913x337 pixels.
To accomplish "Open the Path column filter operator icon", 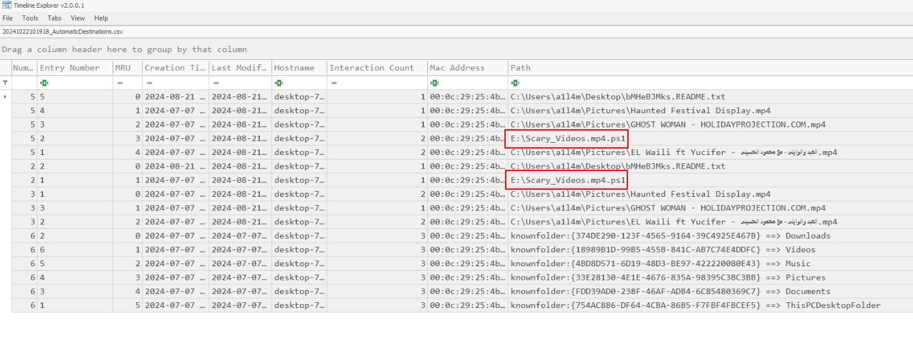I will pos(515,83).
